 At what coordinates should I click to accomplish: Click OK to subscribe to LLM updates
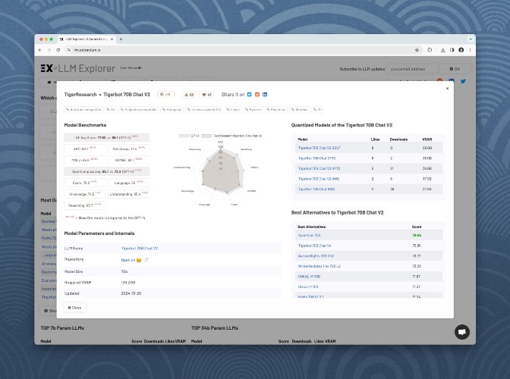(x=455, y=69)
